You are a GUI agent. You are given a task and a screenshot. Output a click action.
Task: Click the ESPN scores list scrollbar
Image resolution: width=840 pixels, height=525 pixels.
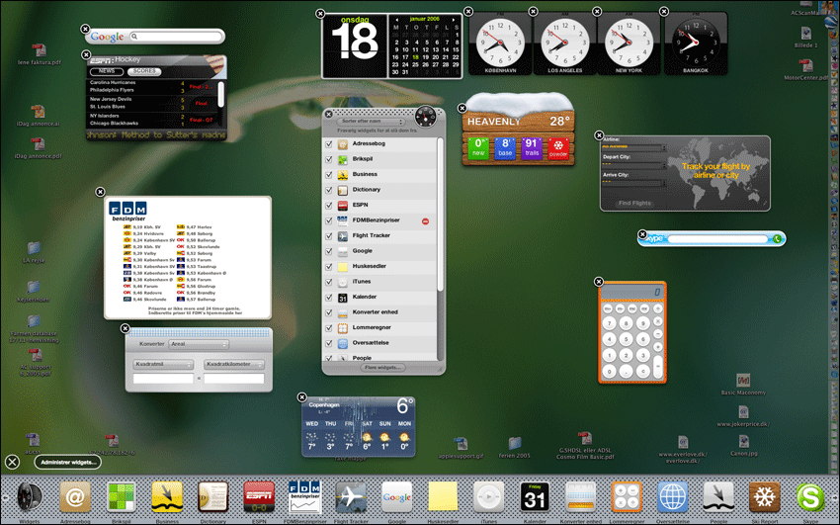pyautogui.click(x=220, y=95)
